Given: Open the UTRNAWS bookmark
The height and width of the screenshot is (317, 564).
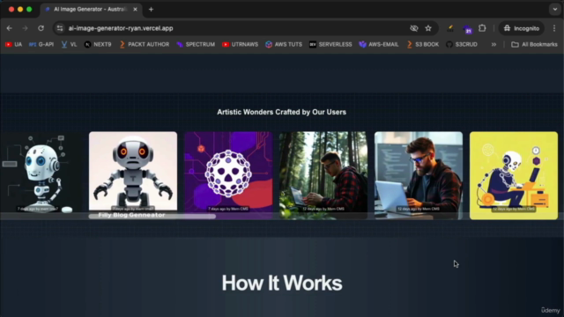Looking at the screenshot, I should [x=241, y=45].
